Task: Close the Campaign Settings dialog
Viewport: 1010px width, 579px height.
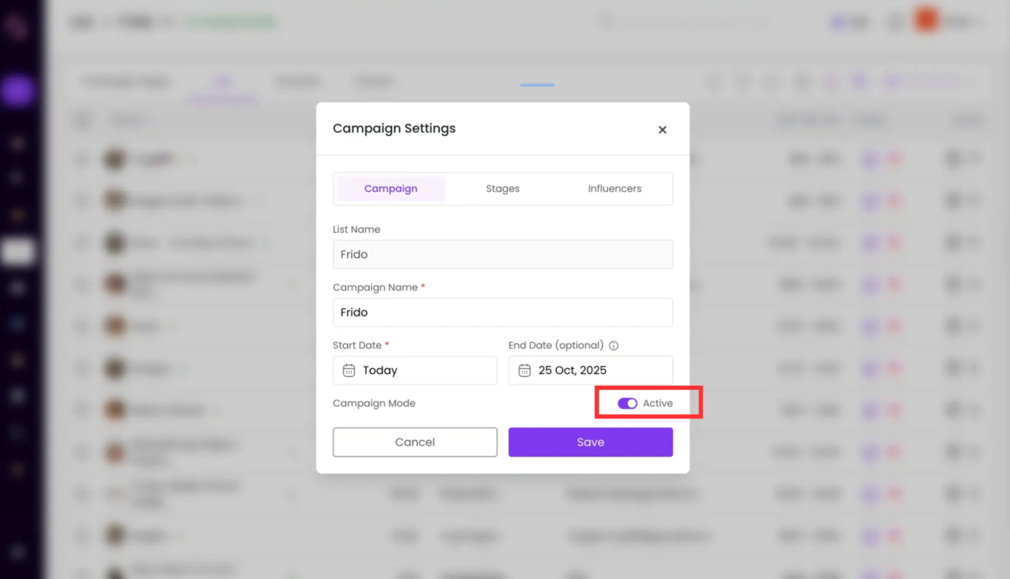Action: click(662, 129)
